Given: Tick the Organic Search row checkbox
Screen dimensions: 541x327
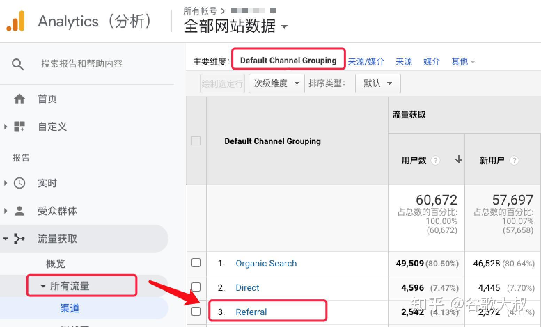Looking at the screenshot, I should (196, 263).
